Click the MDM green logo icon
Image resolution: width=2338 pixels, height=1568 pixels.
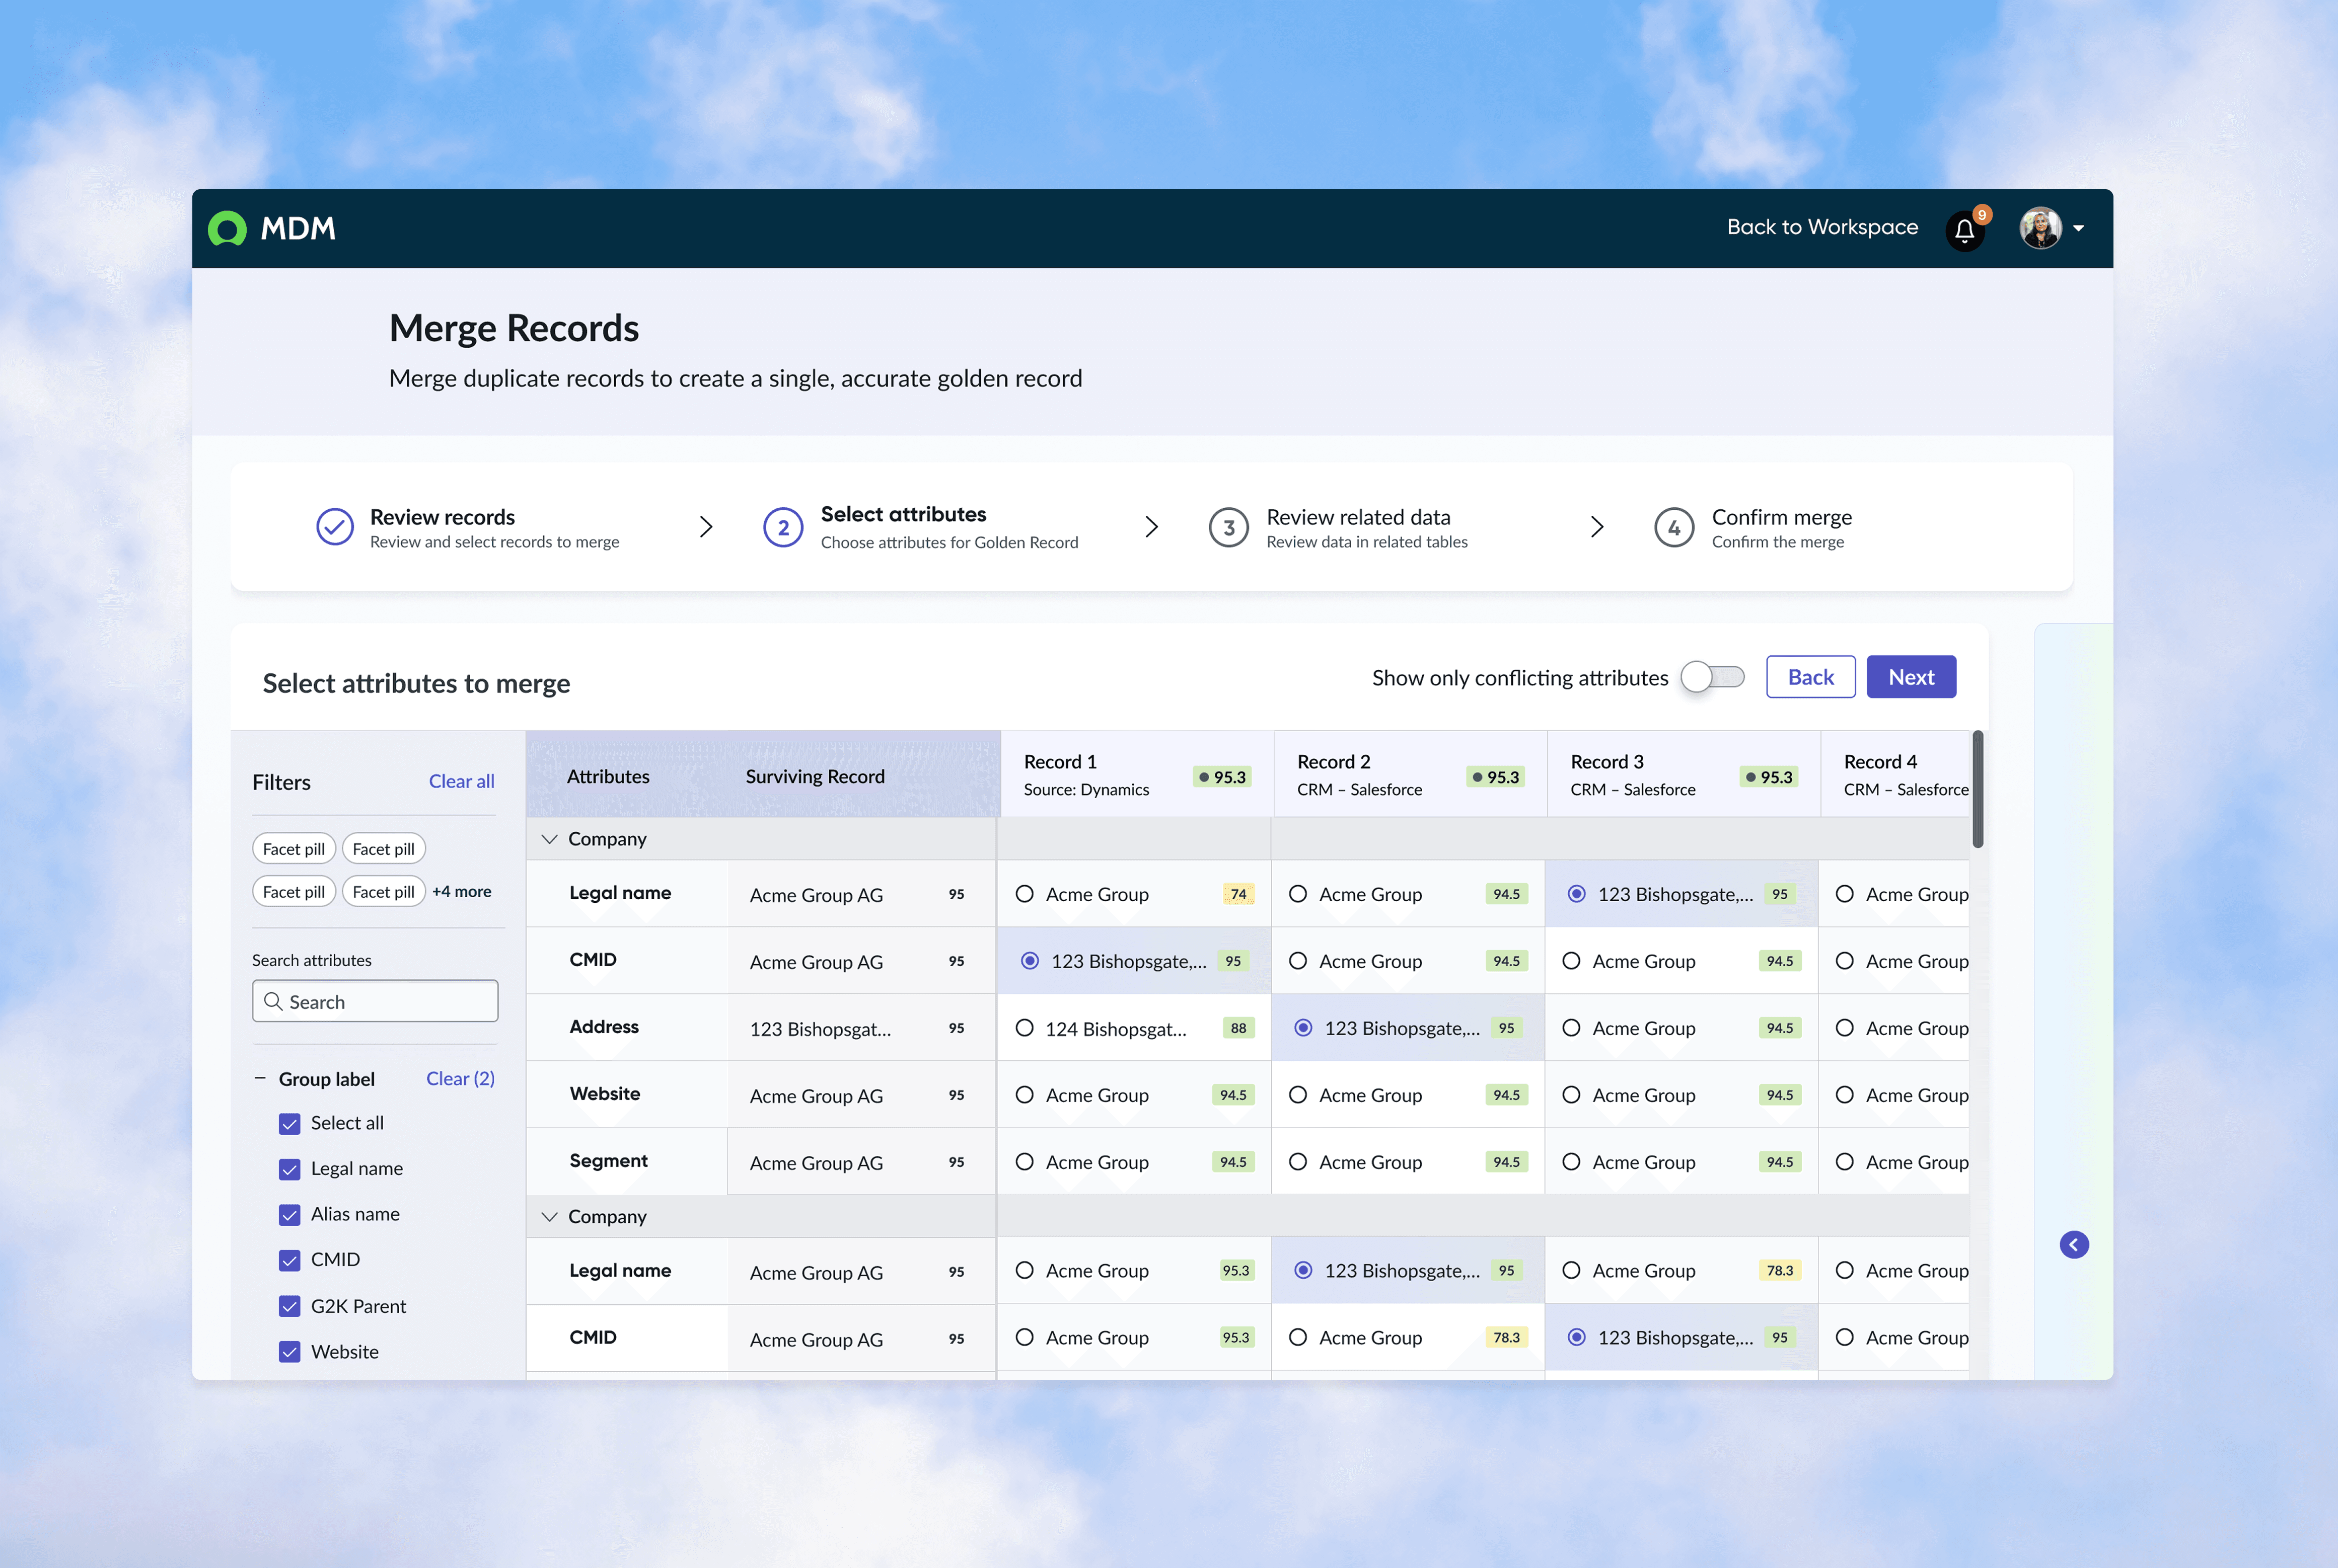pyautogui.click(x=227, y=229)
